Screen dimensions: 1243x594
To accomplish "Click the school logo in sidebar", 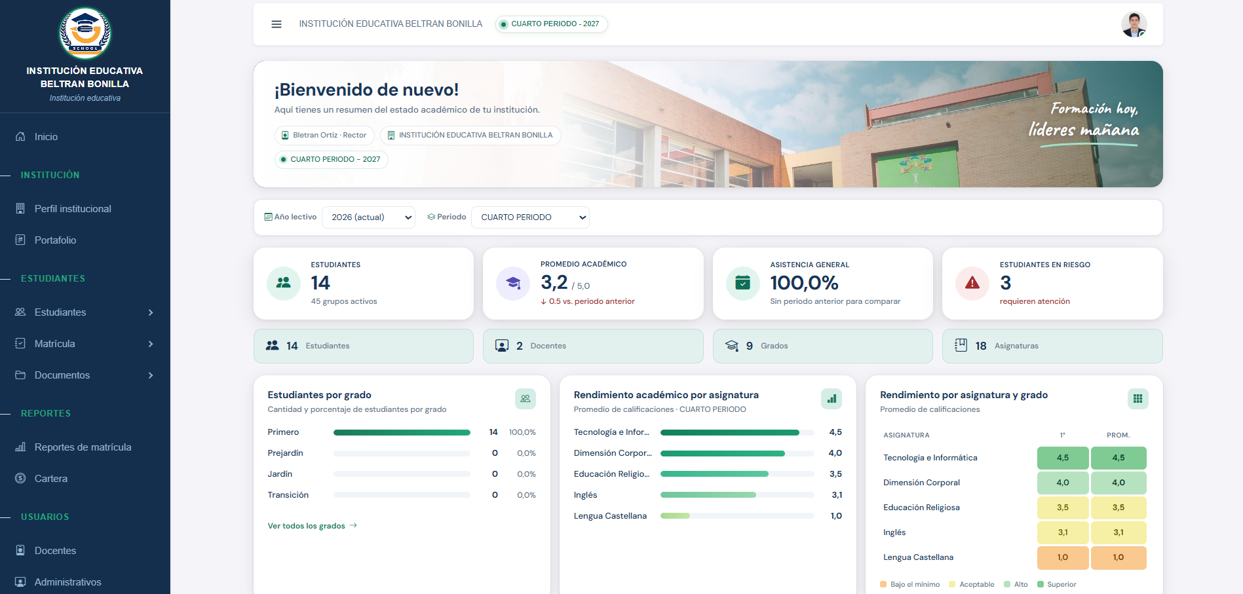I will [x=85, y=33].
